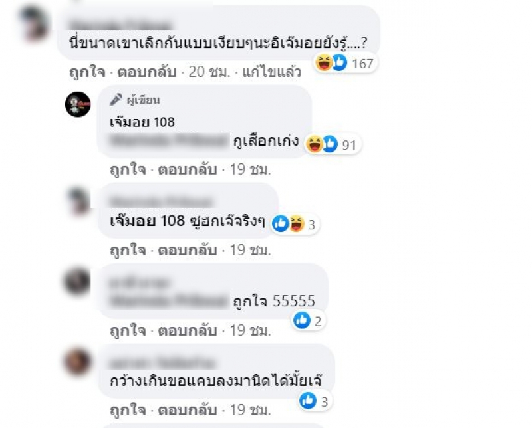
Task: Open the เจ๊มอย 108 page profile avatar
Action: tap(78, 104)
